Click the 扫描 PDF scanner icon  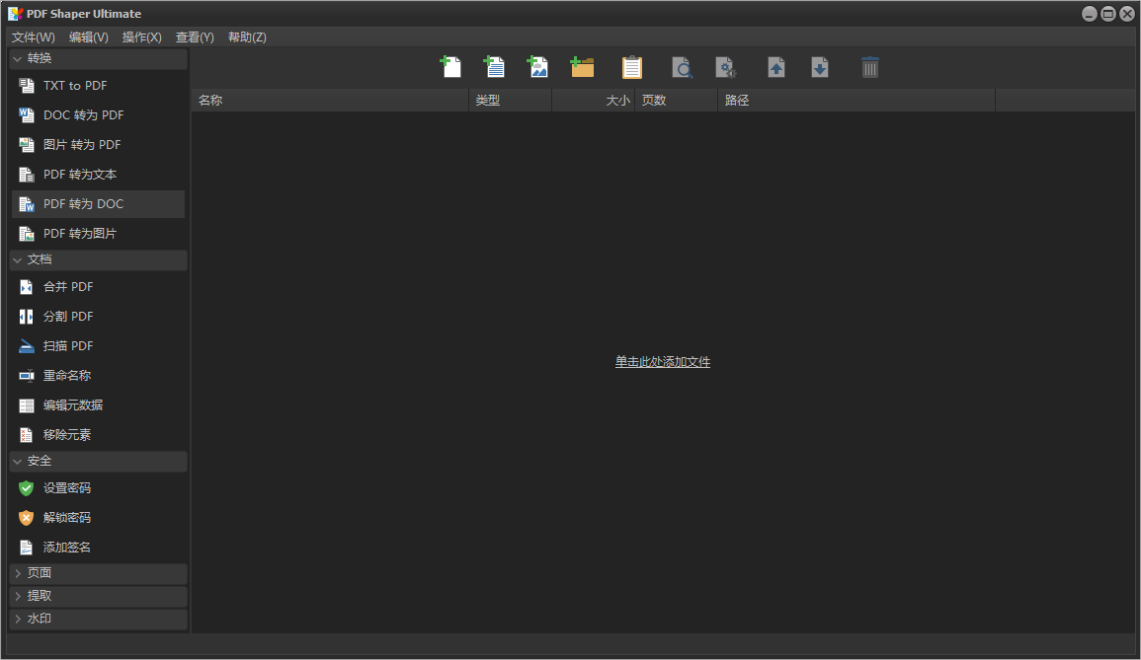[27, 346]
